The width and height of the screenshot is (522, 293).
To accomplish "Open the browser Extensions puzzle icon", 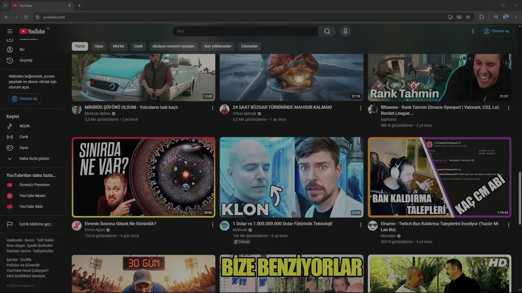I will 482,17.
